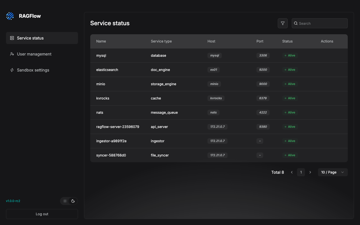Click the RAGFlow logo icon
360x225 pixels.
pos(10,16)
